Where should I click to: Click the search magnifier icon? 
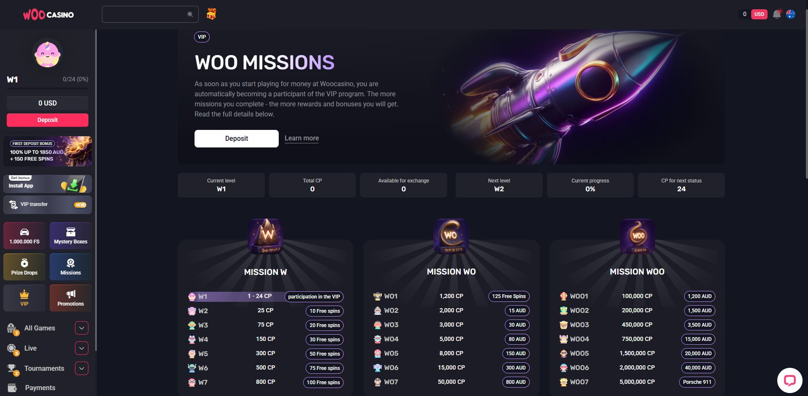pyautogui.click(x=190, y=14)
